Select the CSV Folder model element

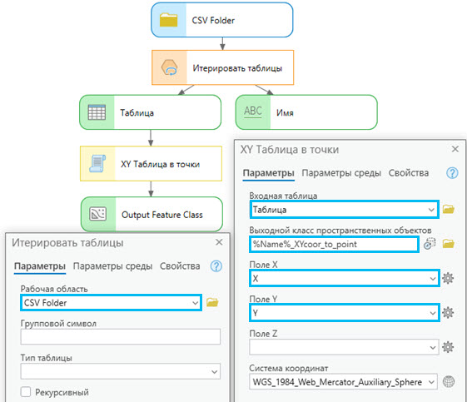pos(222,20)
